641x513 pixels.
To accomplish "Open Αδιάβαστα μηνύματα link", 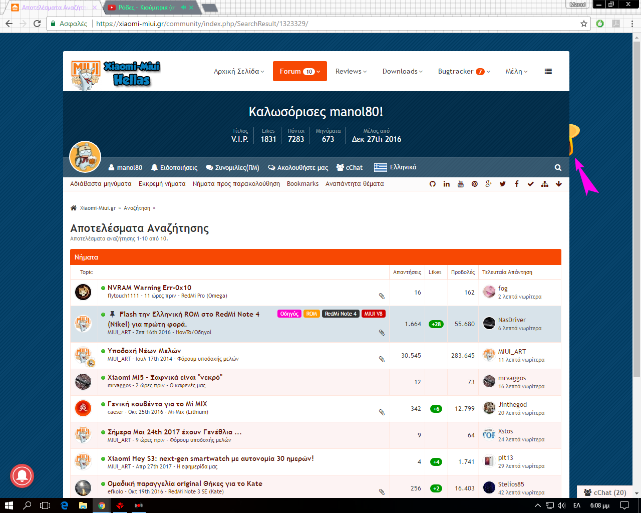I will [101, 184].
